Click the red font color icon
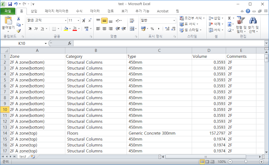 point(75,29)
